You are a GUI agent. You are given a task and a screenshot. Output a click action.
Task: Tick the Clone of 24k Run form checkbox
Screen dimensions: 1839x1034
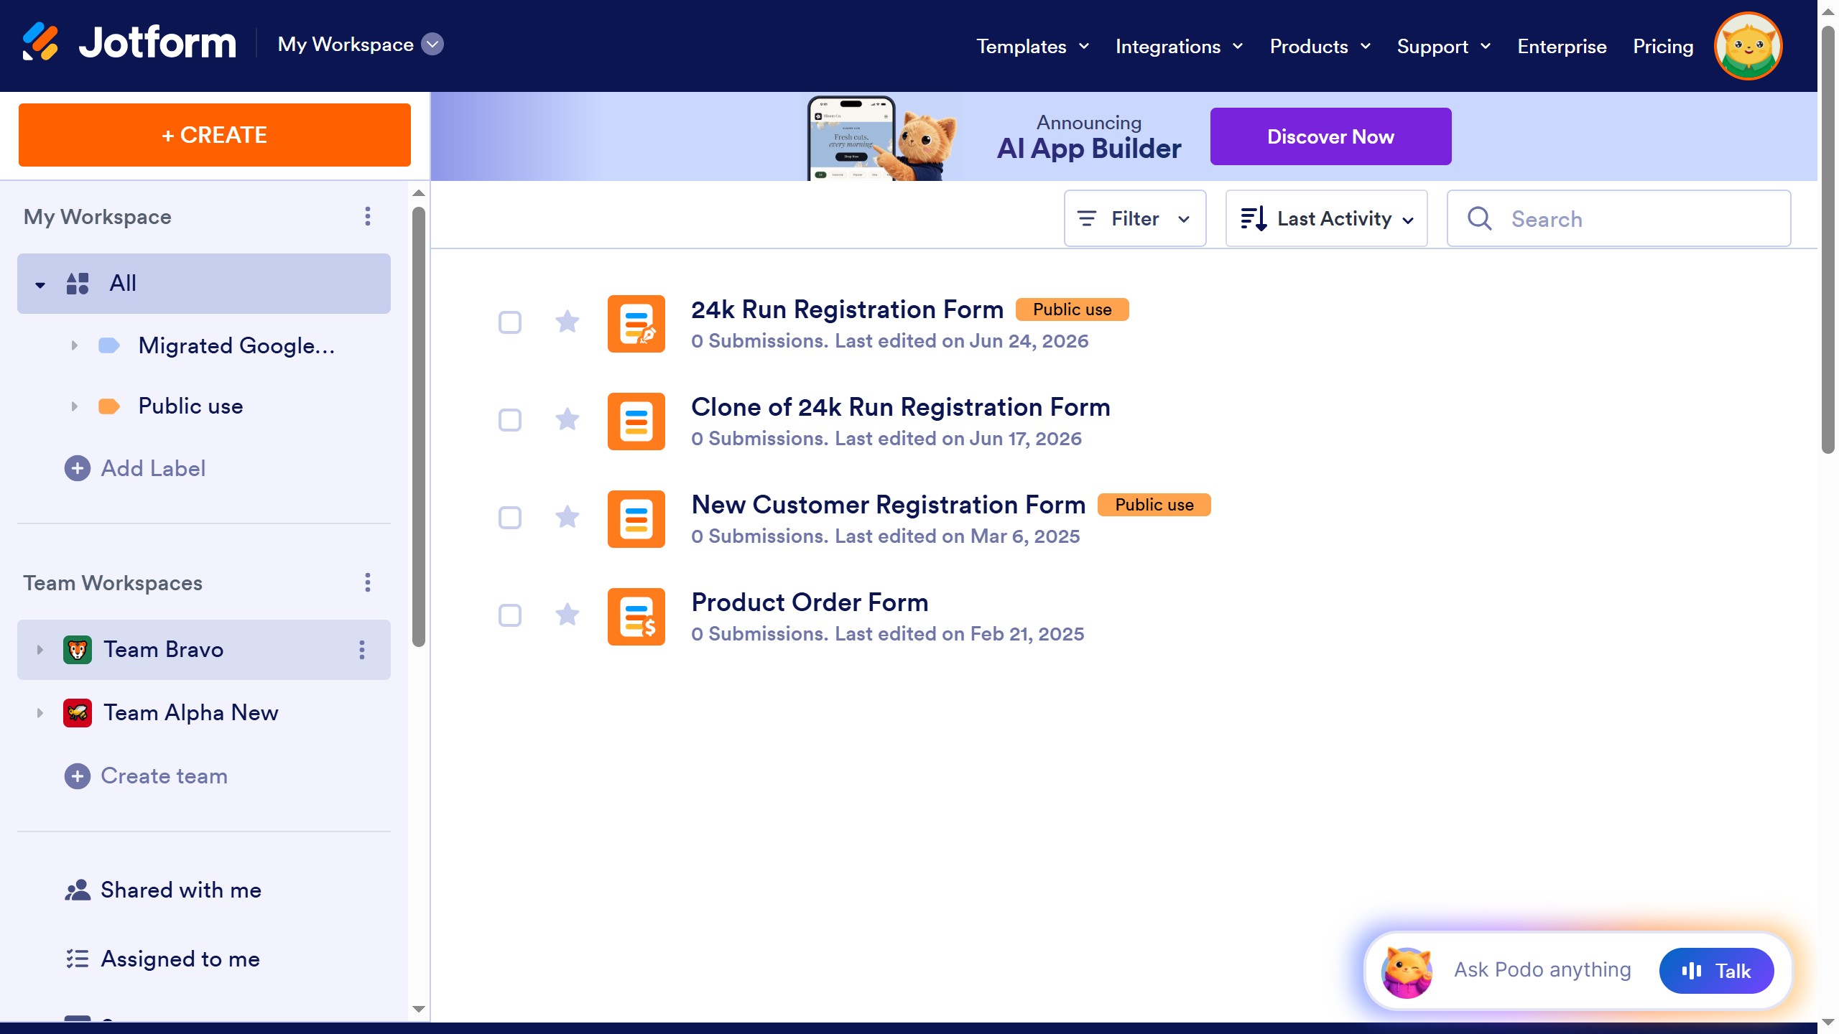click(510, 420)
